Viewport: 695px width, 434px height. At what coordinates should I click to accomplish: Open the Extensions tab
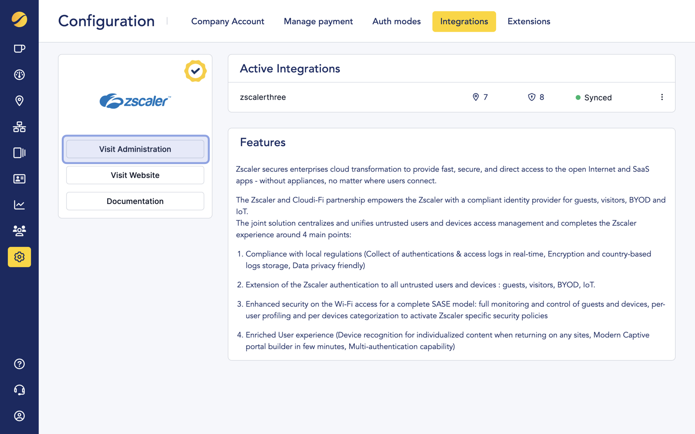(528, 21)
